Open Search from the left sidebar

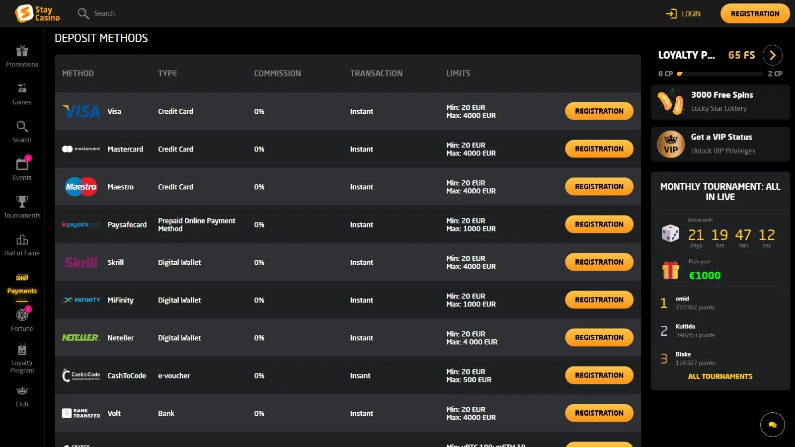coord(22,132)
